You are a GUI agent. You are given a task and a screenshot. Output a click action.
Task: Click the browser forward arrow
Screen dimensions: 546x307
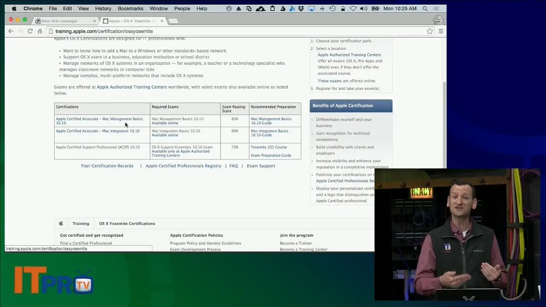click(20, 31)
